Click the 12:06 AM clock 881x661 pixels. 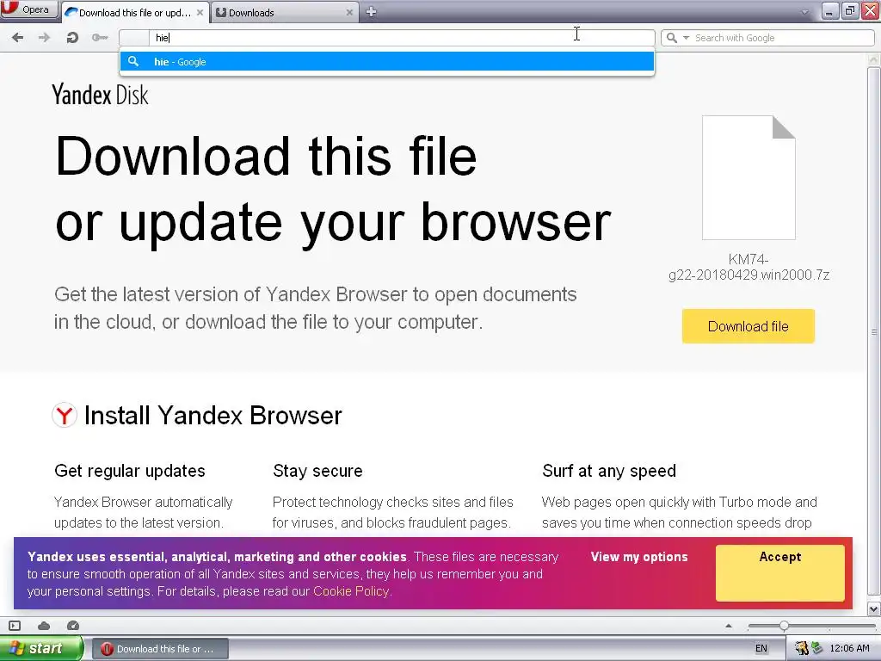[849, 648]
